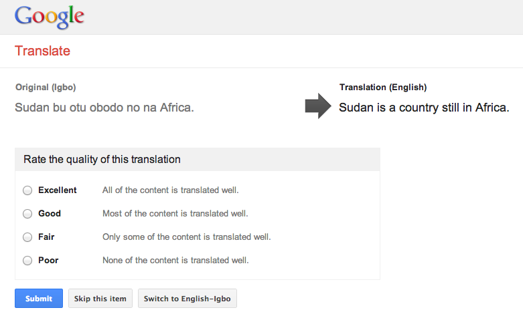Click the 'Translation (English)' label
The image size is (523, 316).
click(x=382, y=88)
